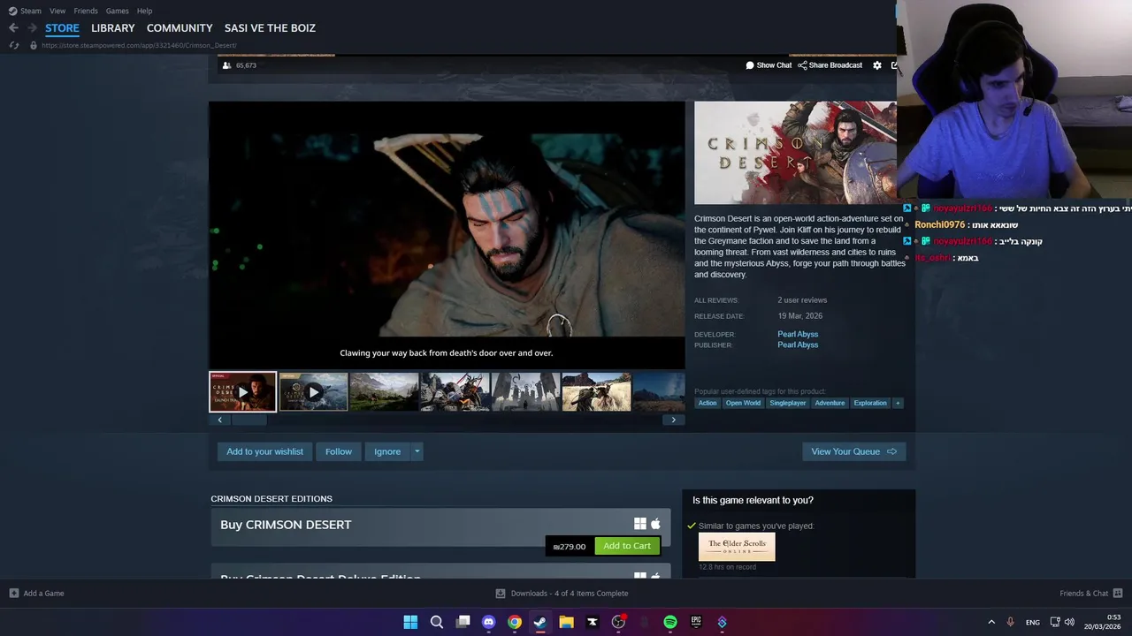Switch to the COMMUNITY tab

coord(180,28)
